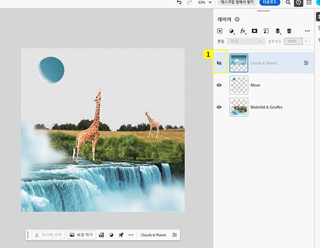The width and height of the screenshot is (320, 248).
Task: Open layers panel more options menu
Action: 307,31
